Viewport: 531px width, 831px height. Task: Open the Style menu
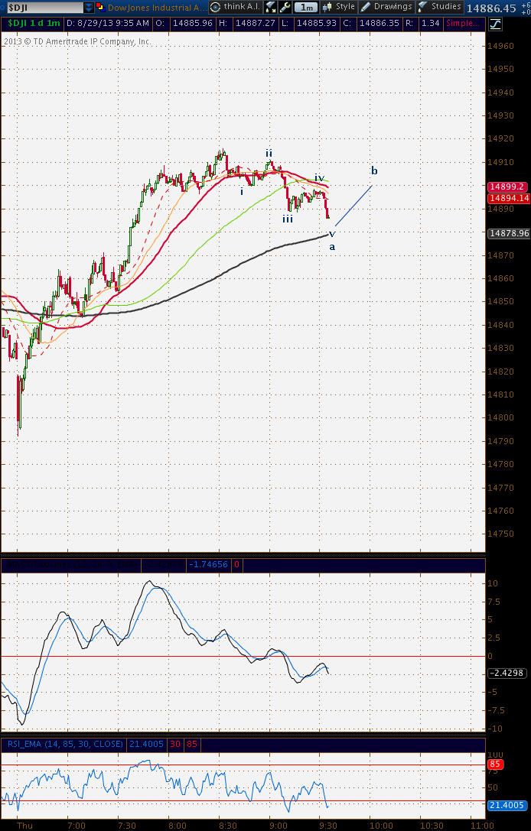pos(339,7)
